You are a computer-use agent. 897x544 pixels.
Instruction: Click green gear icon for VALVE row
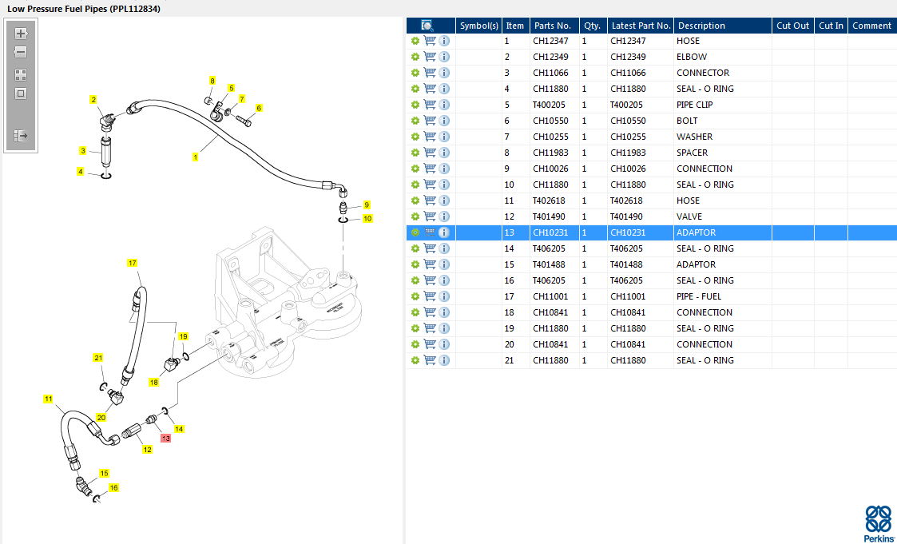415,216
